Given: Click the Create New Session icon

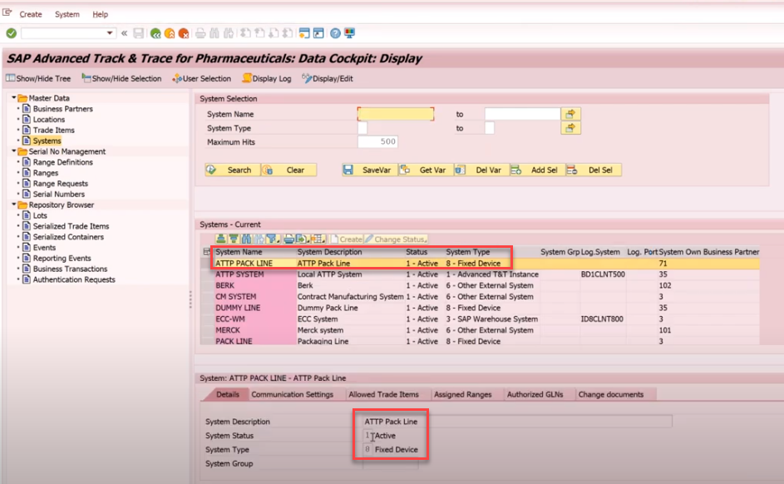Looking at the screenshot, I should point(304,33).
